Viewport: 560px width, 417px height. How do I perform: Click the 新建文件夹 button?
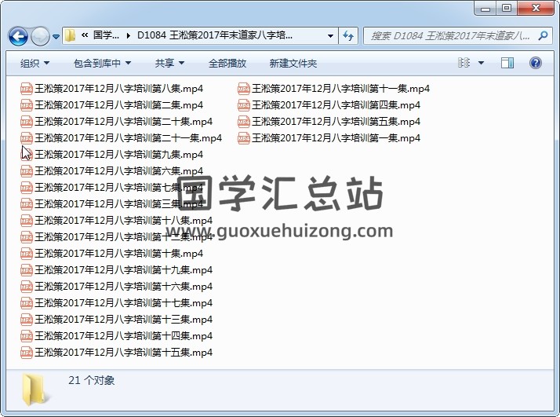coord(293,64)
